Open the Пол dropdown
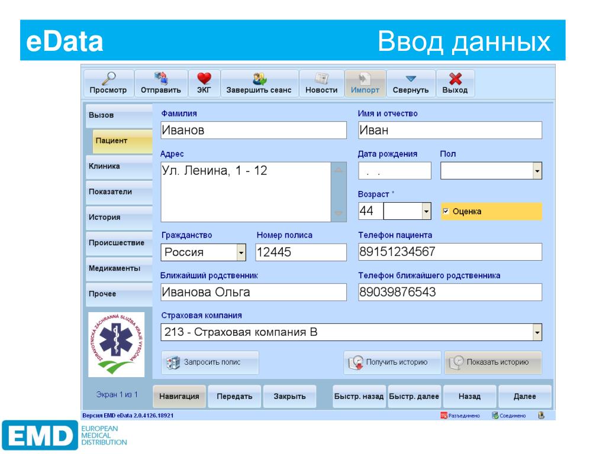This screenshot has width=606, height=454. tap(537, 171)
